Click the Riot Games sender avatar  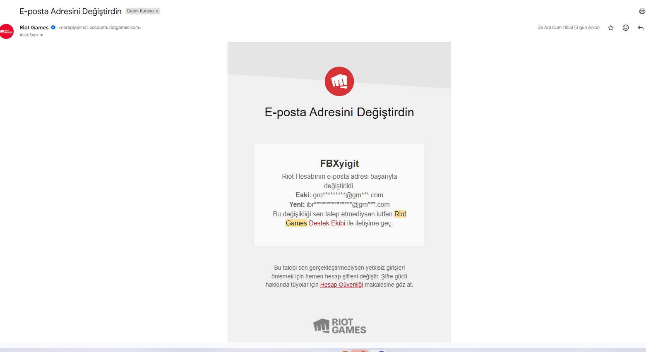[7, 31]
